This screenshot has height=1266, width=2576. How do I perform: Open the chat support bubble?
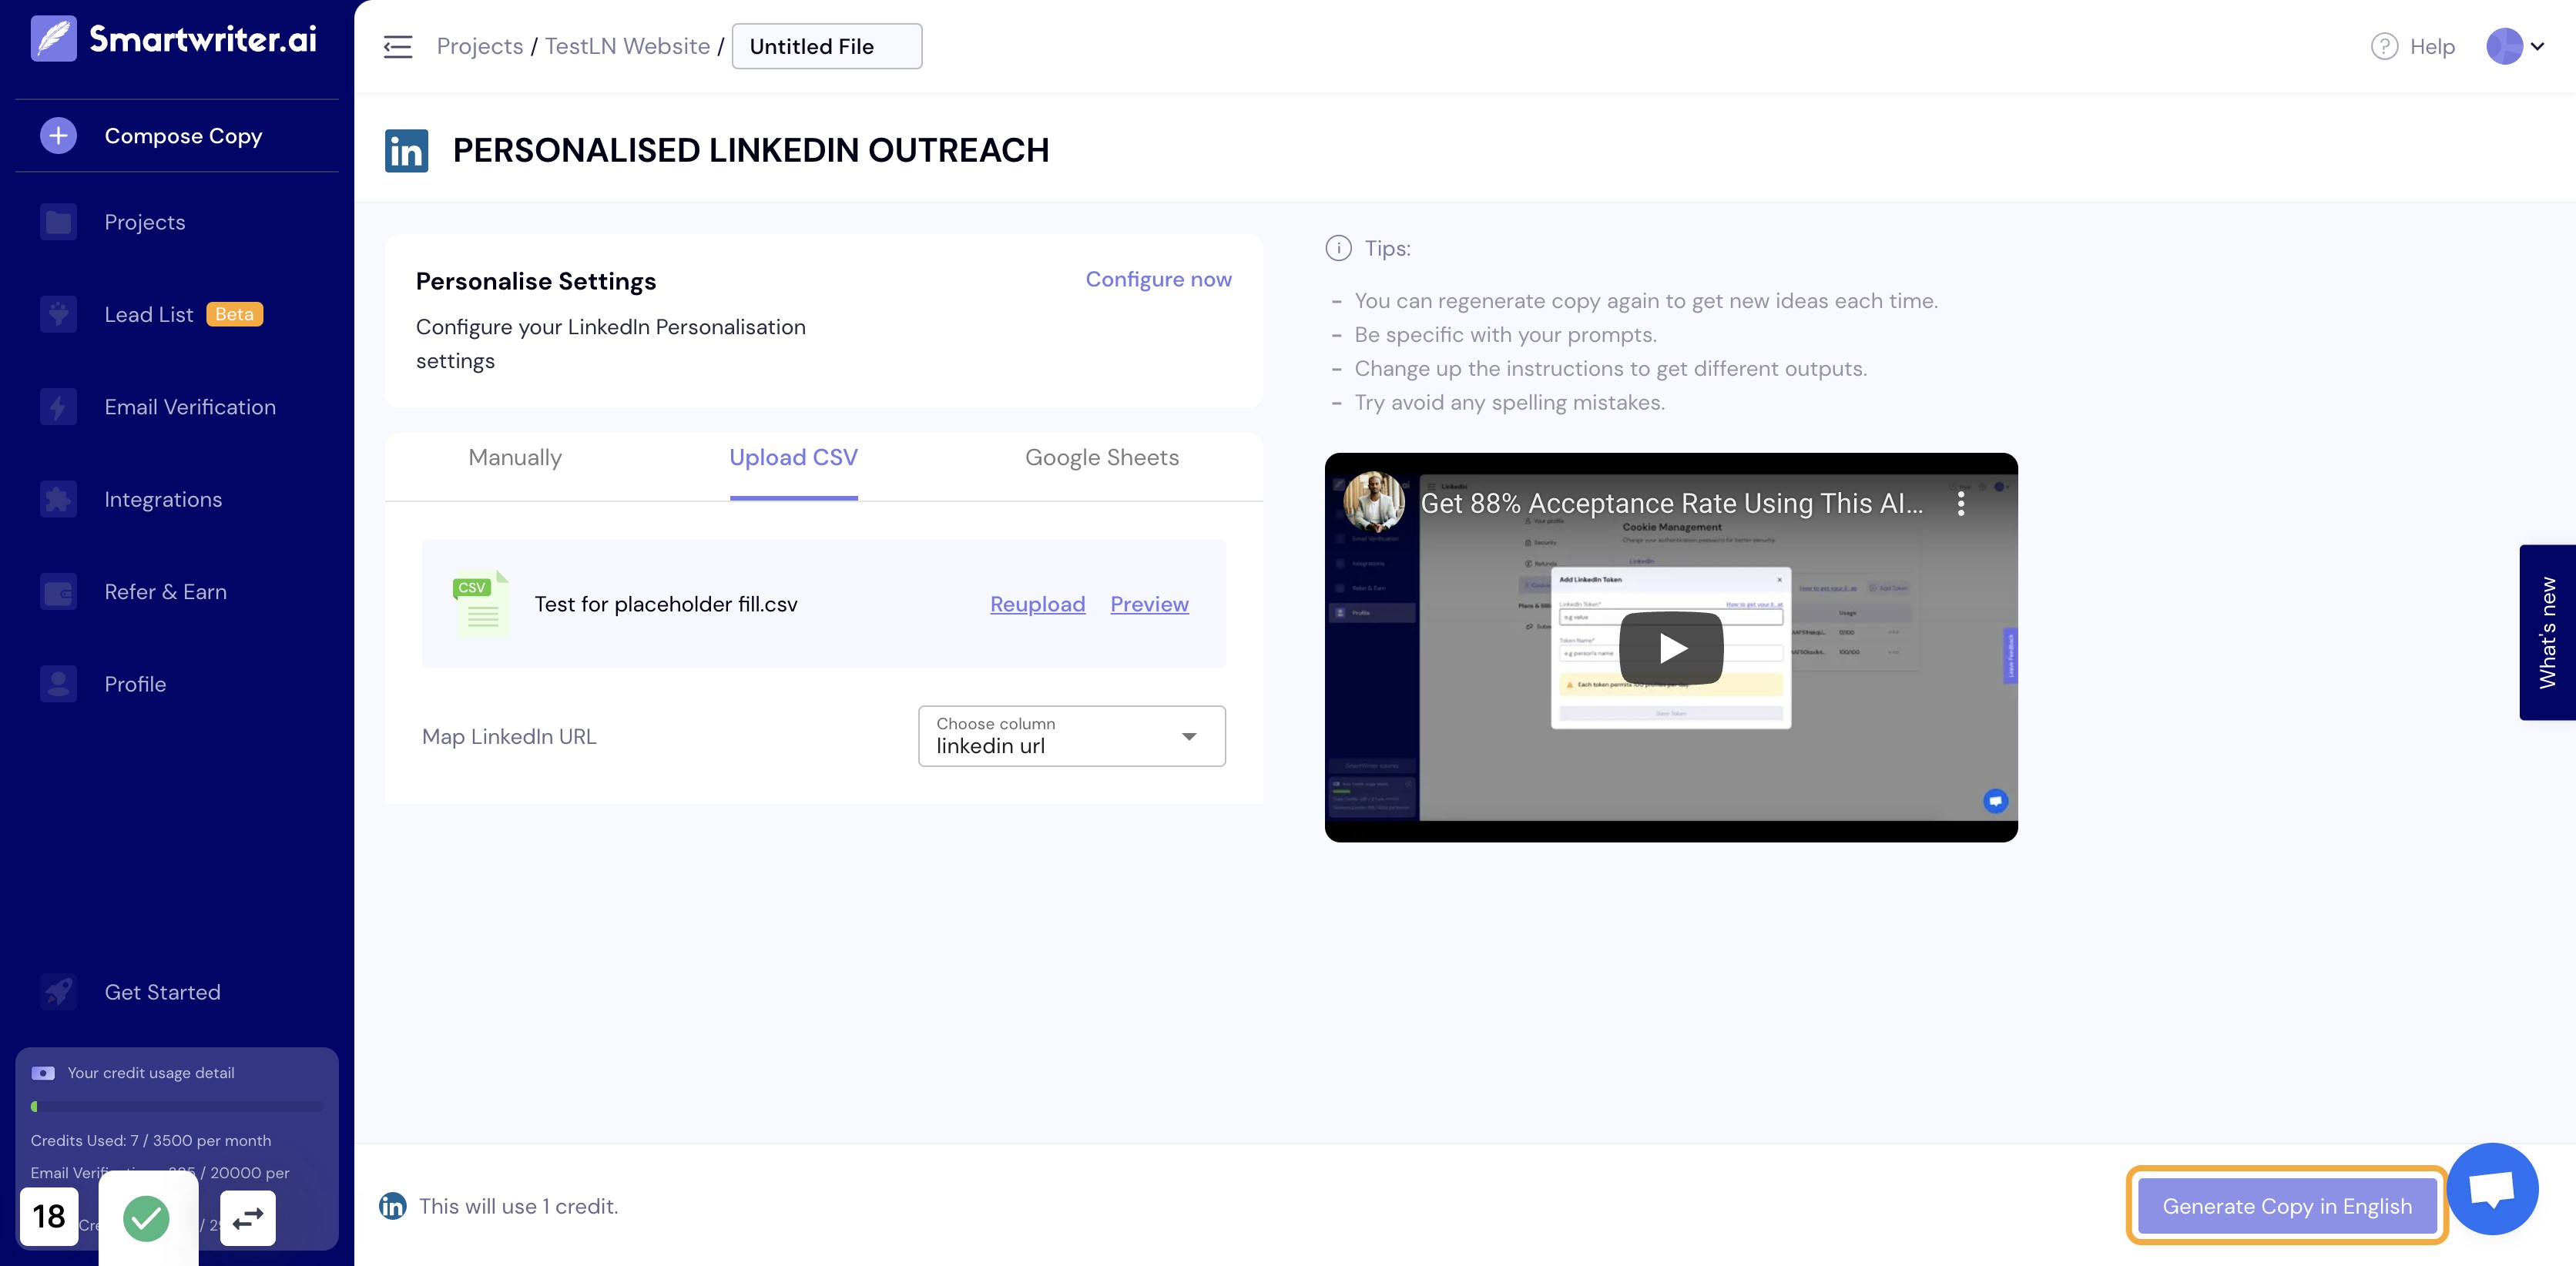pos(2492,1188)
